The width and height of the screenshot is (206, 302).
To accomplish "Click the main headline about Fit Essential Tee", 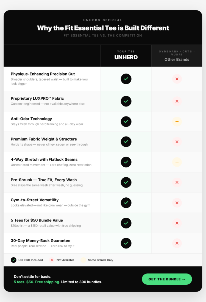I will 103,28.
